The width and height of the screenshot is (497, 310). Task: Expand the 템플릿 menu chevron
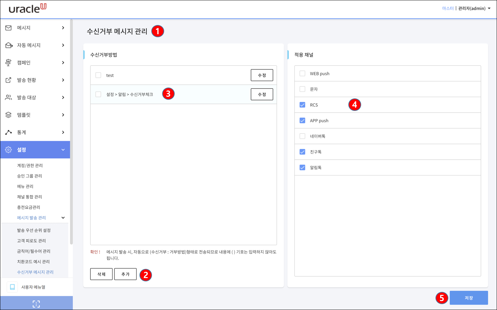click(x=63, y=115)
